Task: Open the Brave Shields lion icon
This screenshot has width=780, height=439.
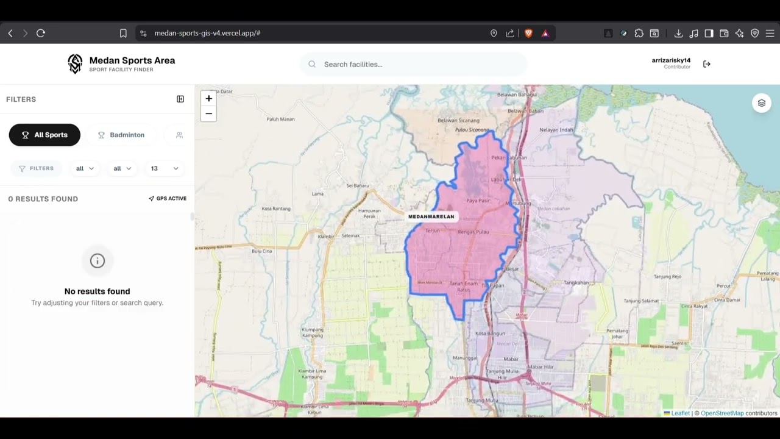Action: 528,34
